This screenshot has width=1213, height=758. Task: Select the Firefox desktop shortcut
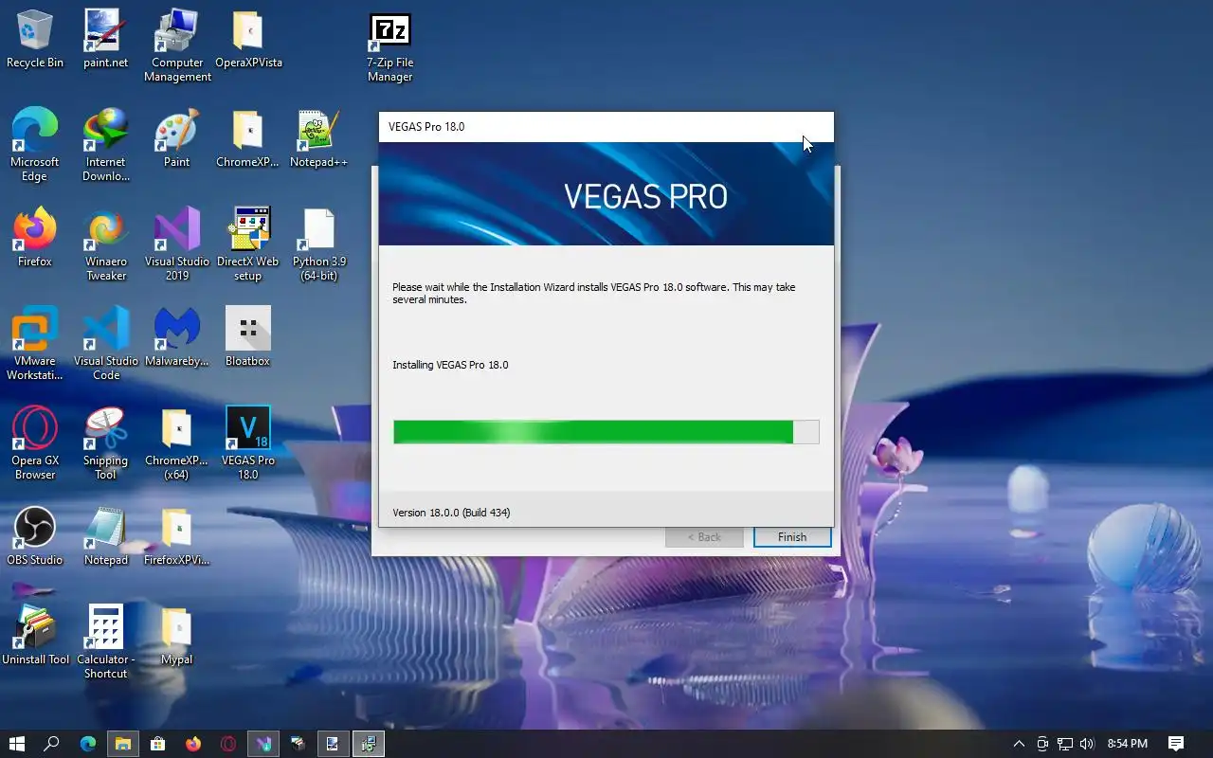pyautogui.click(x=35, y=238)
